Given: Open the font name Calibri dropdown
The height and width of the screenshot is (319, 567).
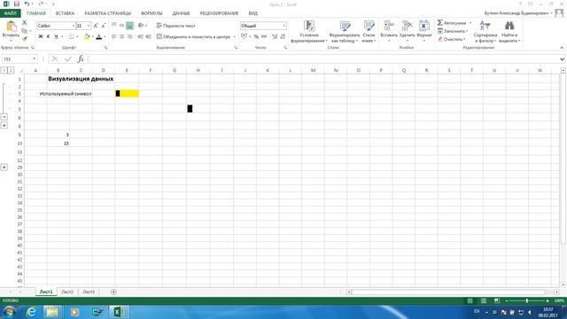Looking at the screenshot, I should pos(73,26).
